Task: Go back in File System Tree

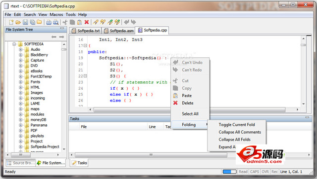Action: (54, 36)
